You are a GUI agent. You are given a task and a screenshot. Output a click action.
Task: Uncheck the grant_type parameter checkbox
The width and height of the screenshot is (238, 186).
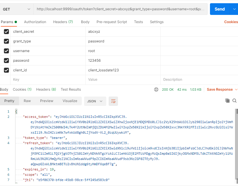pyautogui.click(x=6, y=41)
